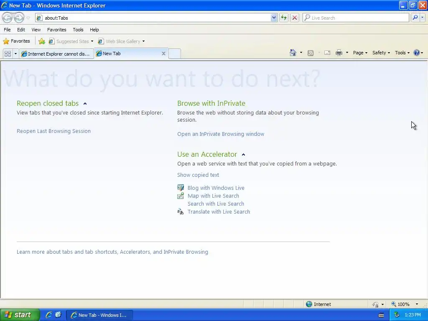Click the Translate accelerator icon

tap(181, 211)
